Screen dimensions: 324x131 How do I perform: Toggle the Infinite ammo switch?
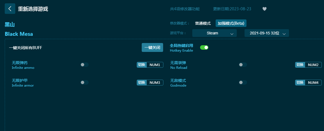pos(84,65)
